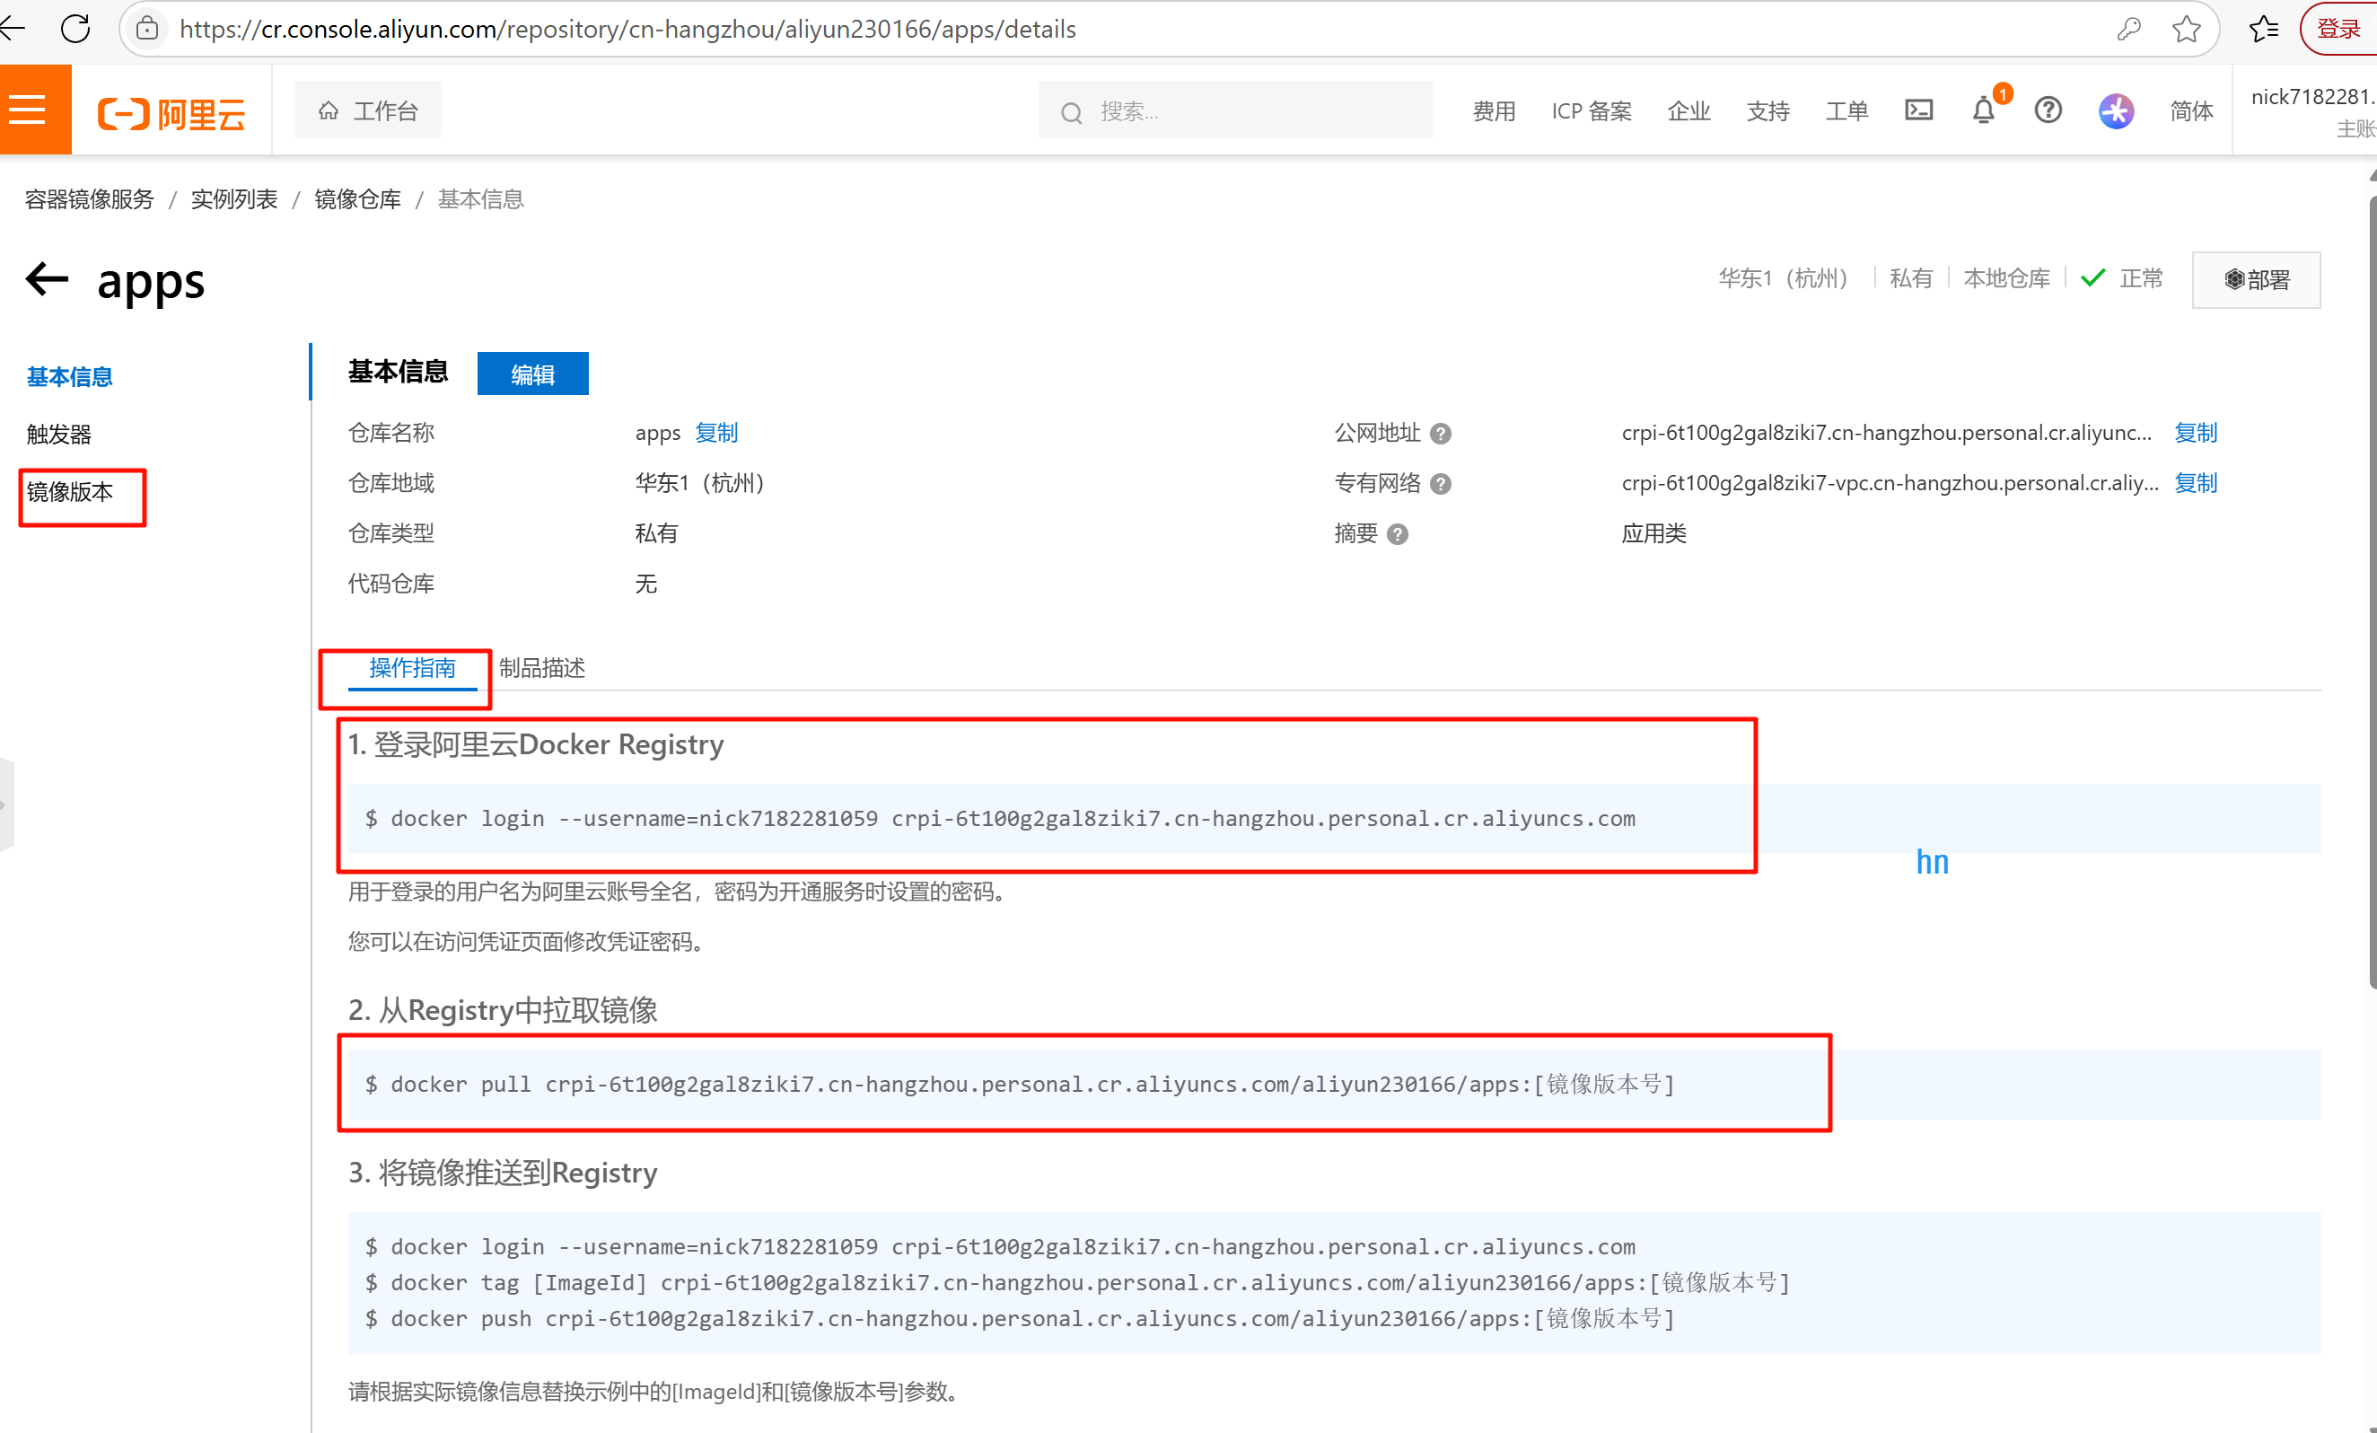This screenshot has height=1433, width=2377.
Task: Open the help question mark icon
Action: [x=2048, y=110]
